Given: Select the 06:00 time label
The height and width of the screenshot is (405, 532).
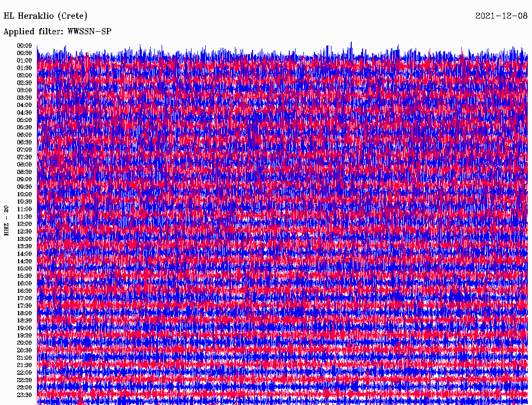Looking at the screenshot, I should 24,134.
